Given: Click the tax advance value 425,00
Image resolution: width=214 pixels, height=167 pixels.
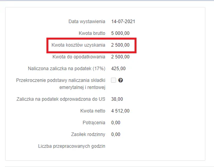Looking at the screenshot, I should click(x=118, y=69).
